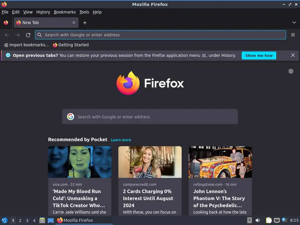Click the info icon in notification bar
Viewport: 300px width, 225px height.
[x=8, y=55]
